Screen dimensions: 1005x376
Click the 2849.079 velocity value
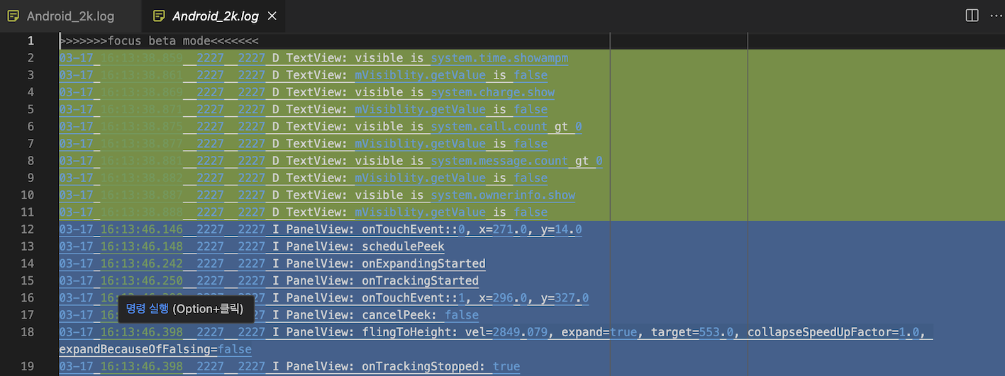[x=523, y=331]
